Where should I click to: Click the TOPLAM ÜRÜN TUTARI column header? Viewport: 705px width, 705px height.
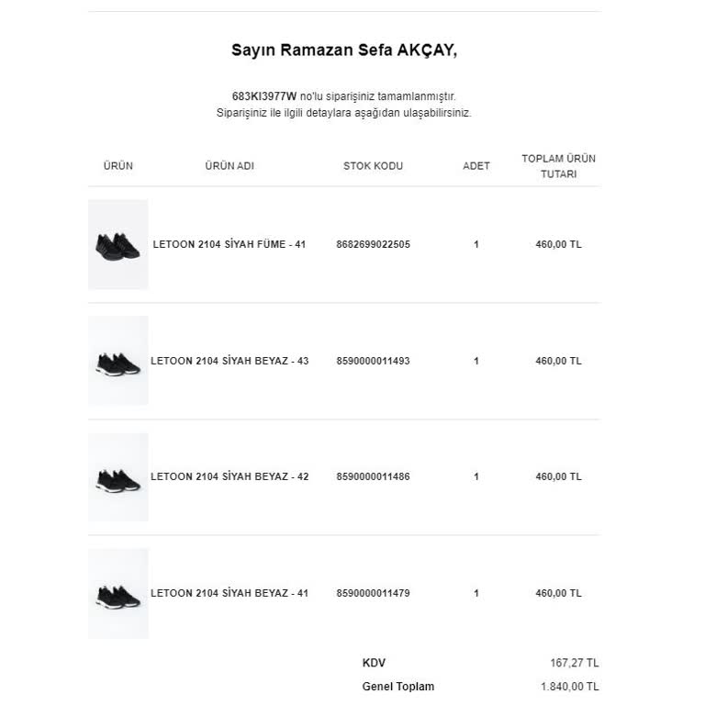(558, 166)
